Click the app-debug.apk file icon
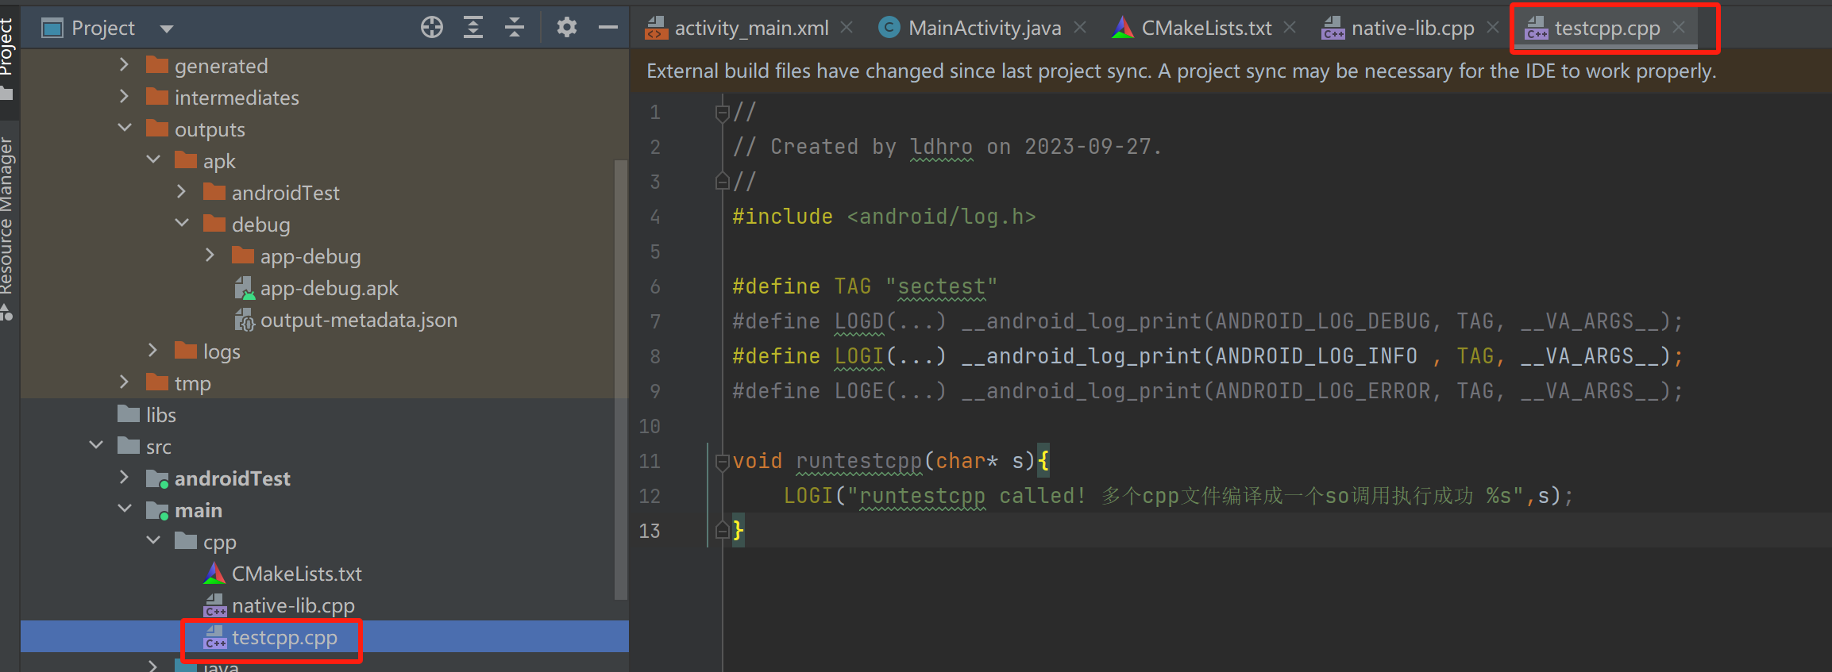The image size is (1832, 672). (x=245, y=288)
